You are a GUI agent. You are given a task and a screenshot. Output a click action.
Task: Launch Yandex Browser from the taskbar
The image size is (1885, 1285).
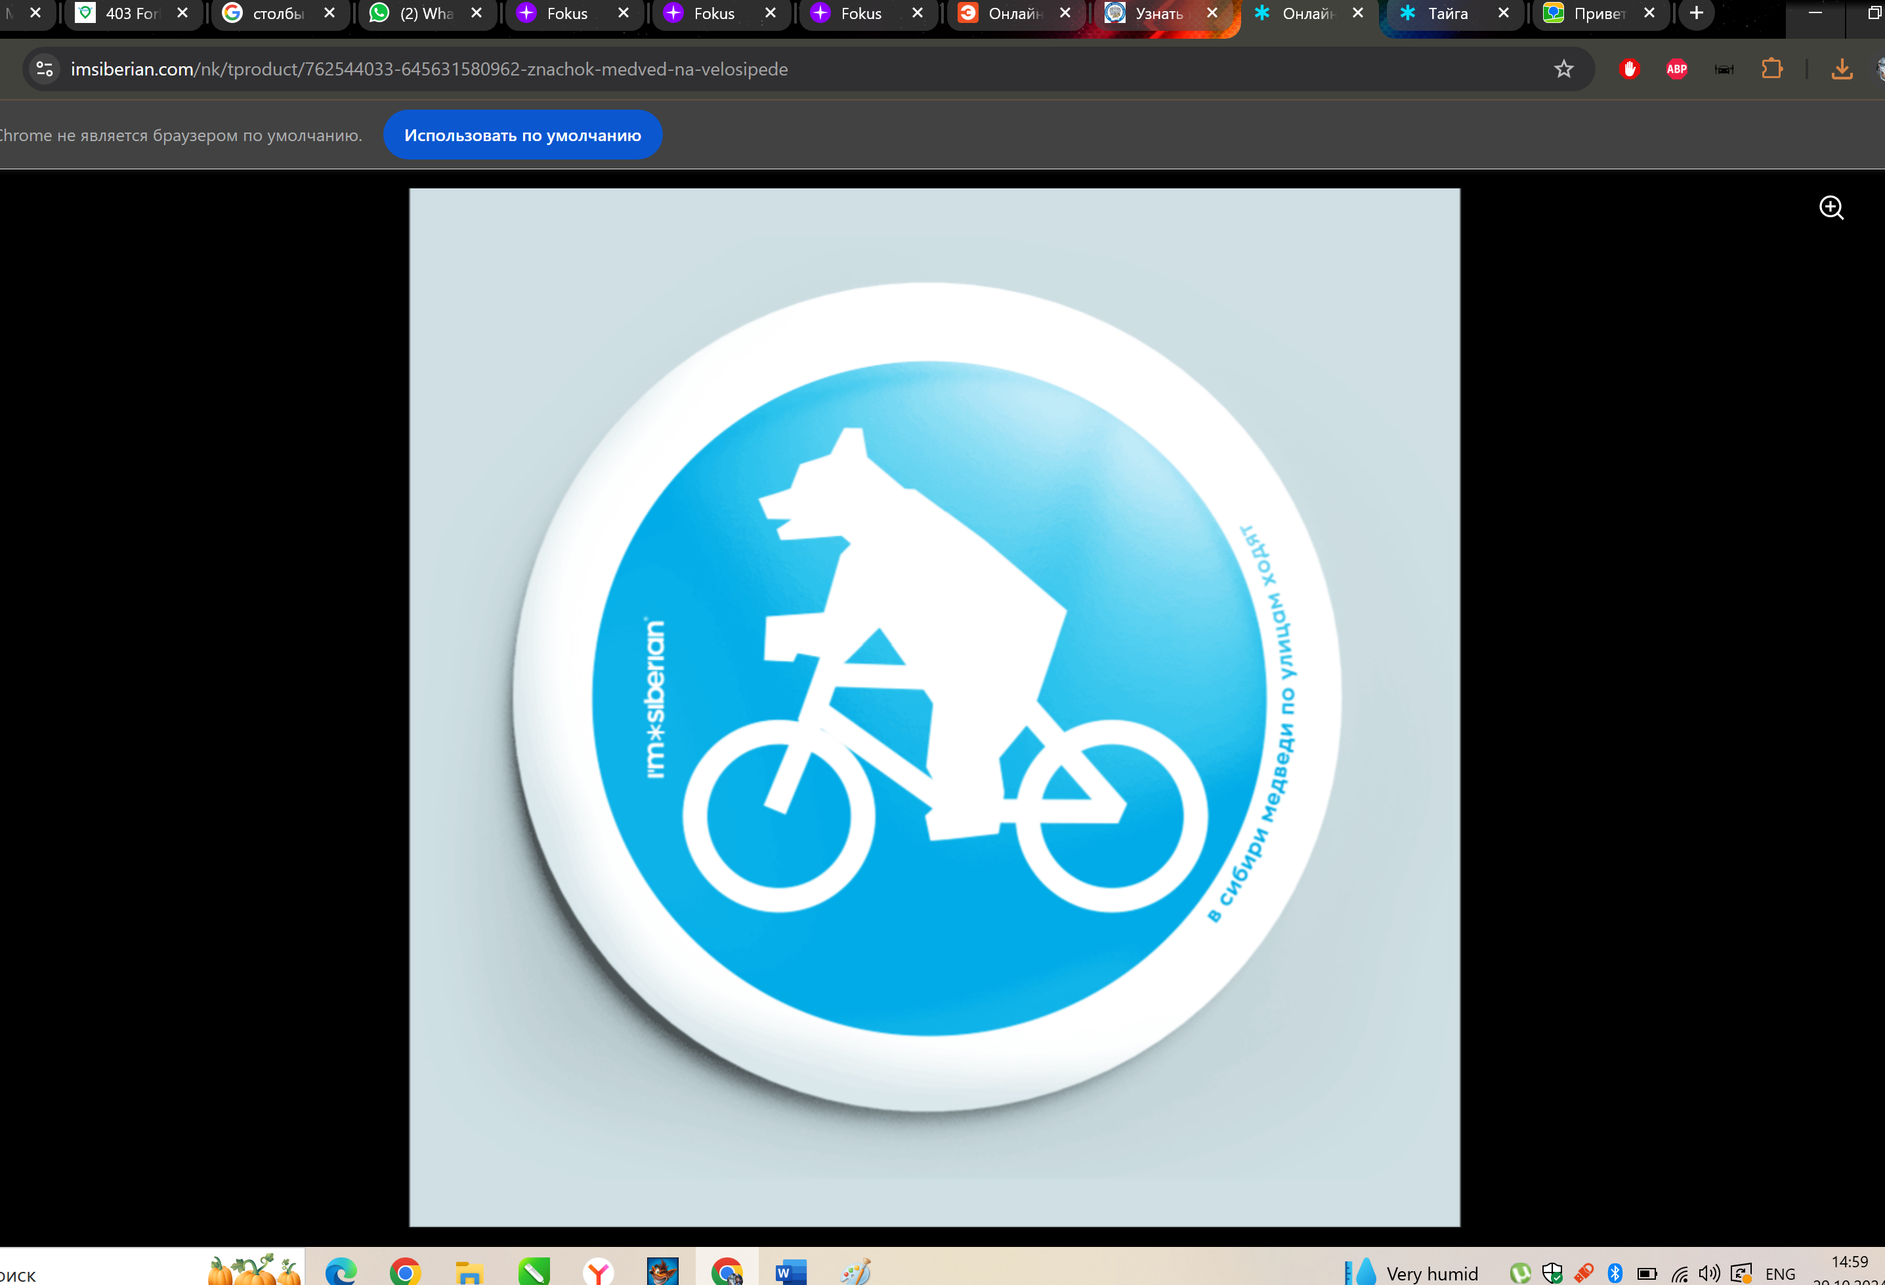tap(598, 1271)
